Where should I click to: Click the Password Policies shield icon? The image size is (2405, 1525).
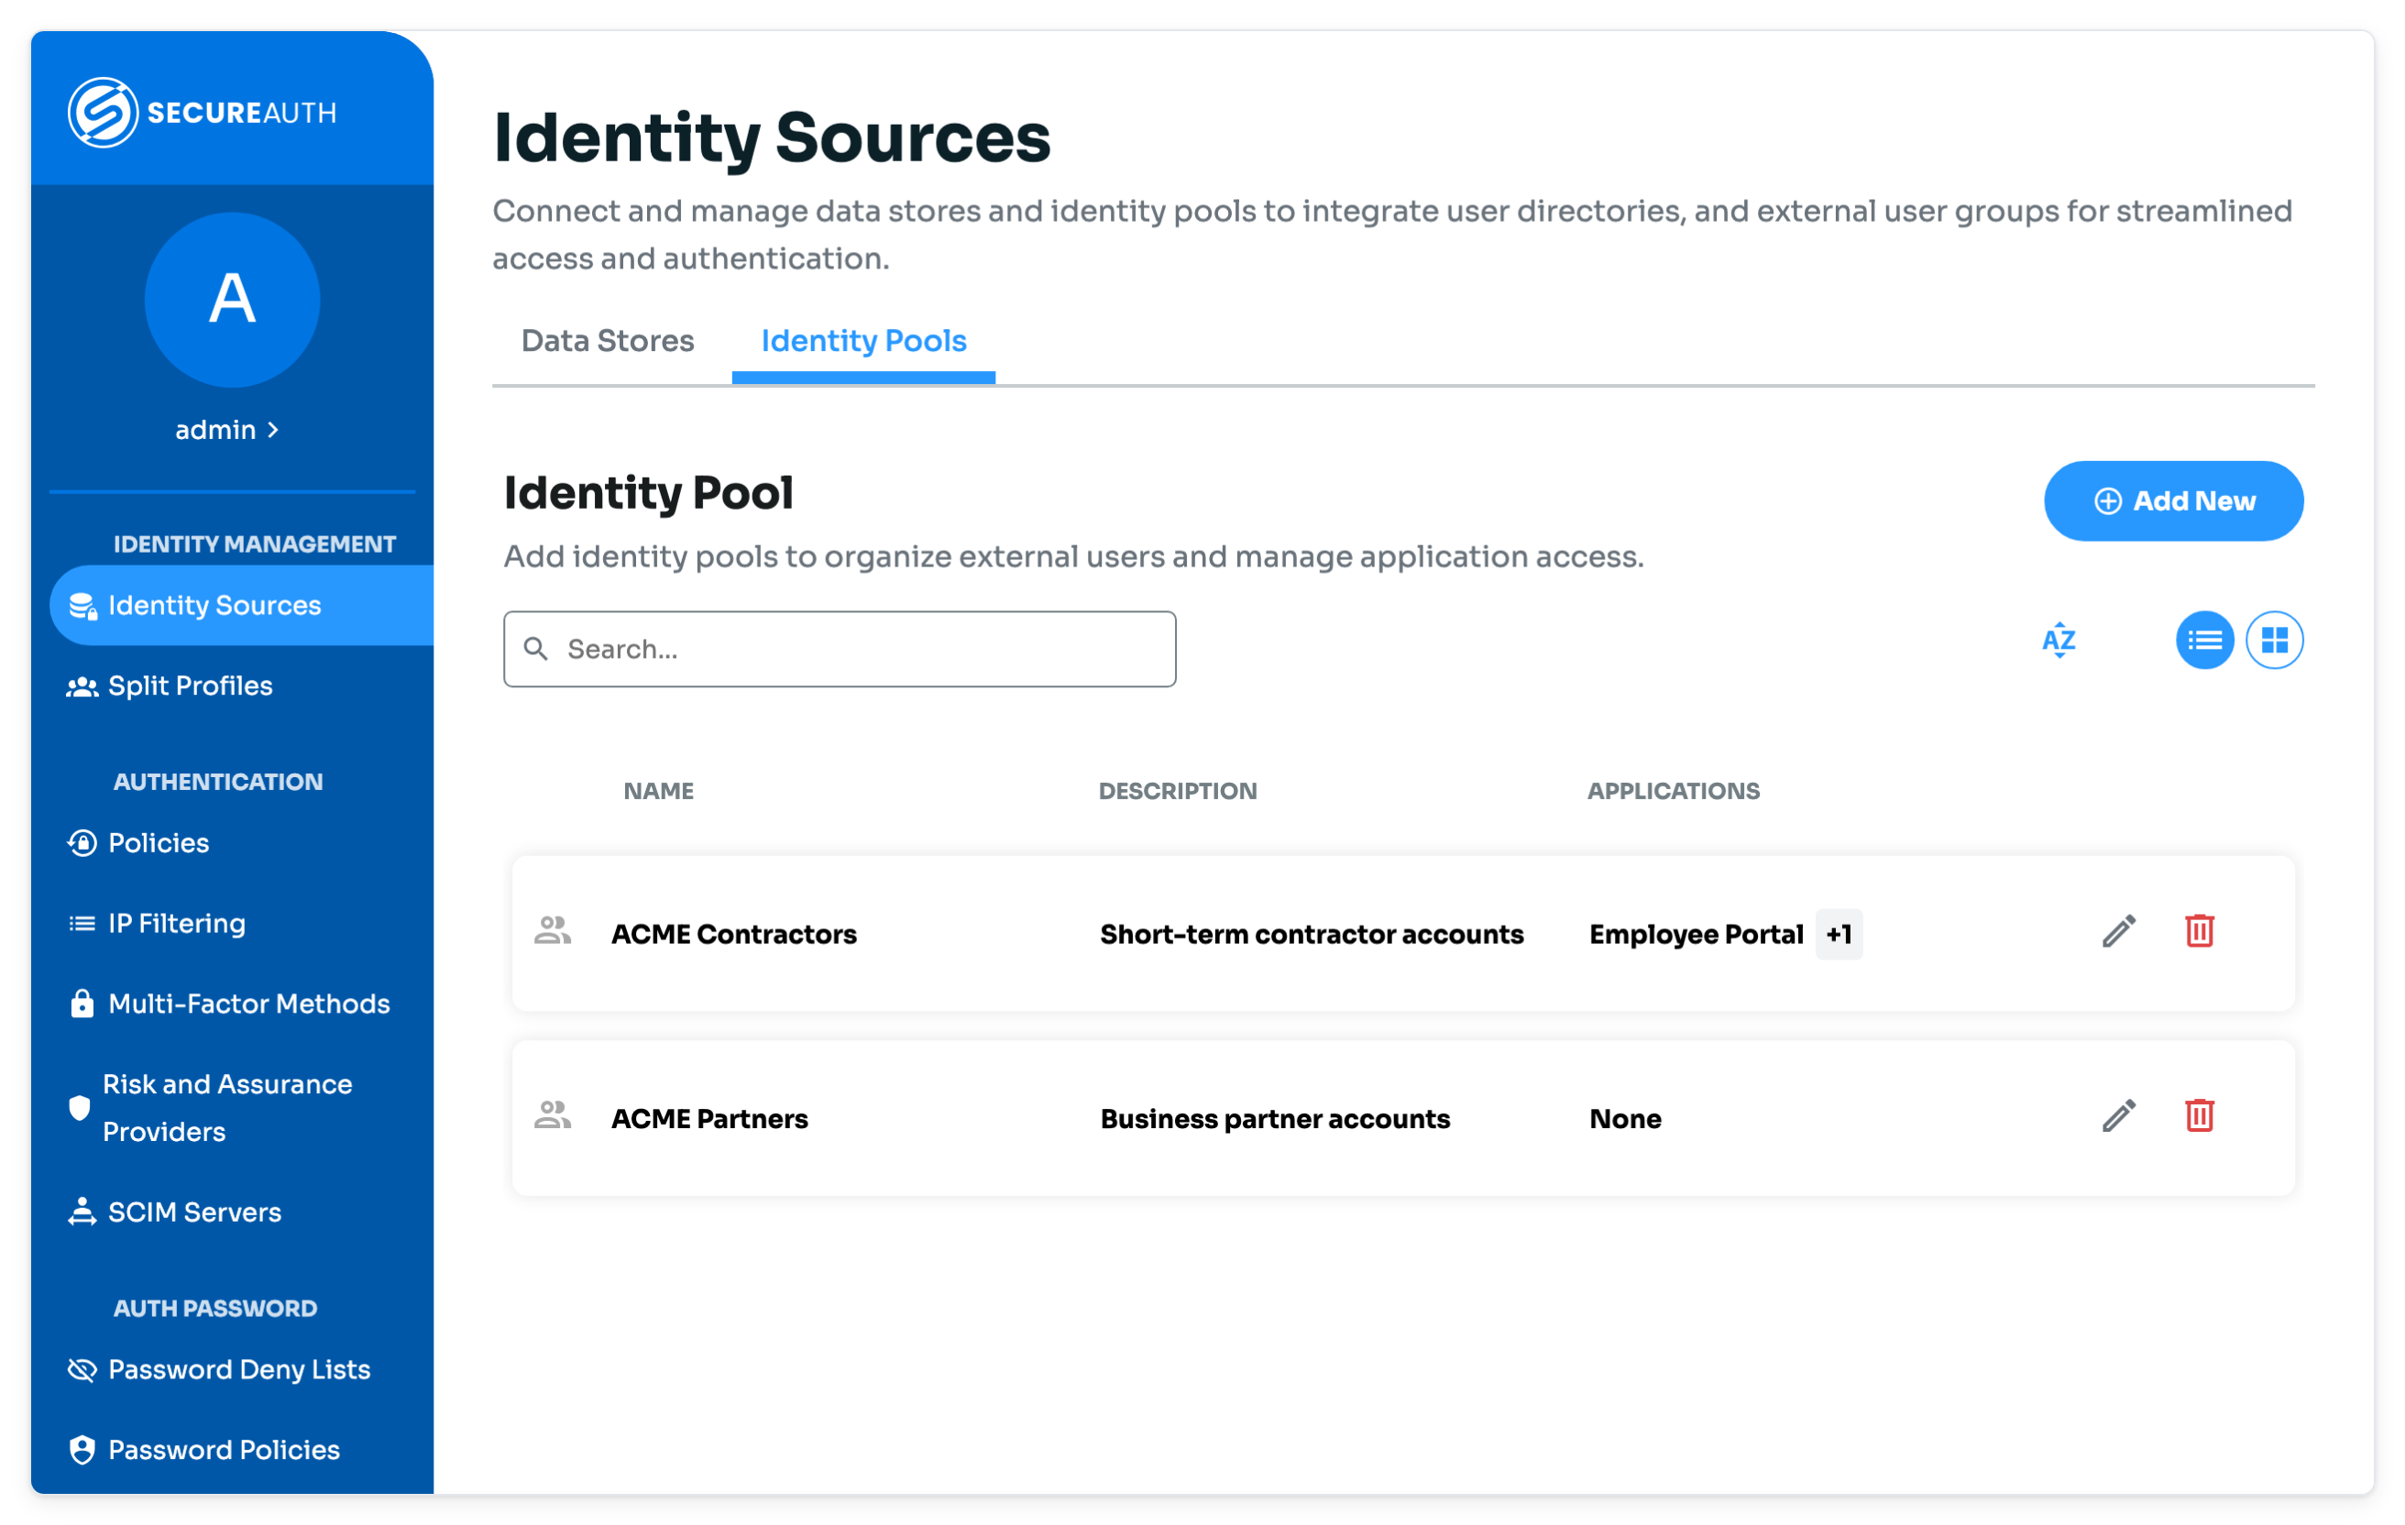tap(82, 1450)
